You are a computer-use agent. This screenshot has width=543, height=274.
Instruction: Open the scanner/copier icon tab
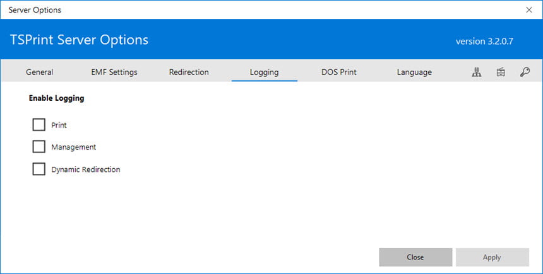click(501, 72)
